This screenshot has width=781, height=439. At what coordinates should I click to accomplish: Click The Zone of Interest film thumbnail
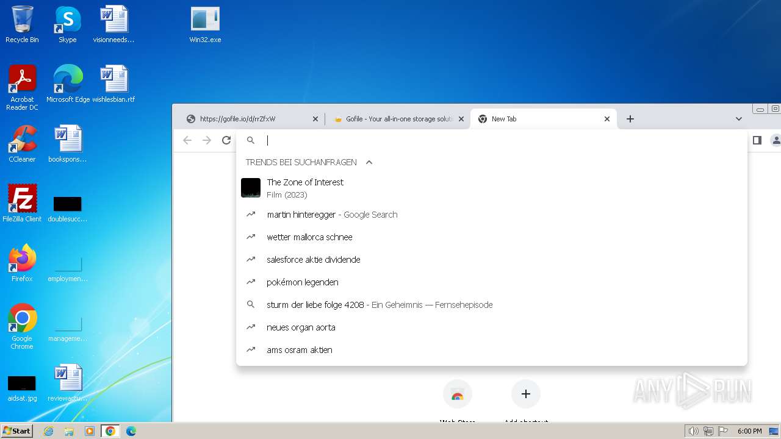pyautogui.click(x=251, y=188)
